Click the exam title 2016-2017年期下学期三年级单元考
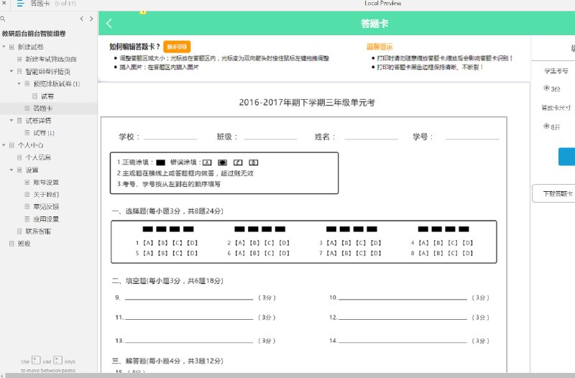575x378 pixels. pos(307,103)
